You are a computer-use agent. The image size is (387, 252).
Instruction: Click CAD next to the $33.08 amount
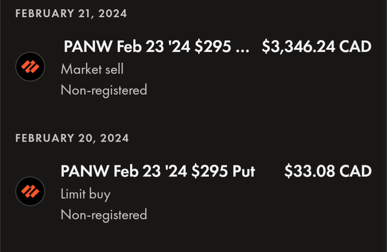pos(355,171)
